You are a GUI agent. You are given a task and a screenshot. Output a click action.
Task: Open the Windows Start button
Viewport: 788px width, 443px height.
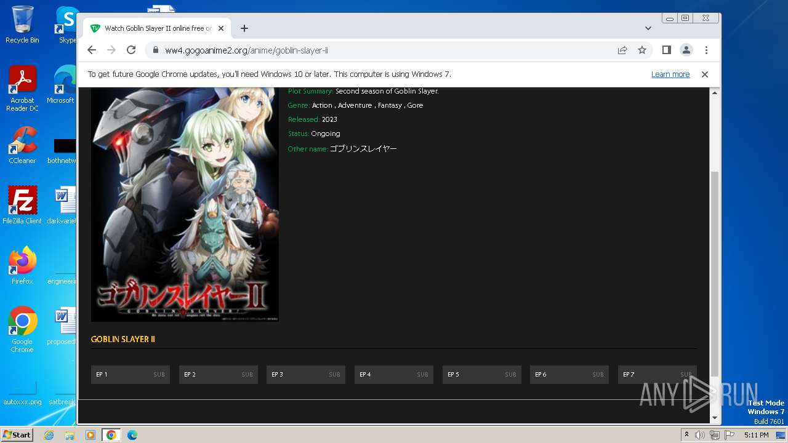pyautogui.click(x=17, y=435)
